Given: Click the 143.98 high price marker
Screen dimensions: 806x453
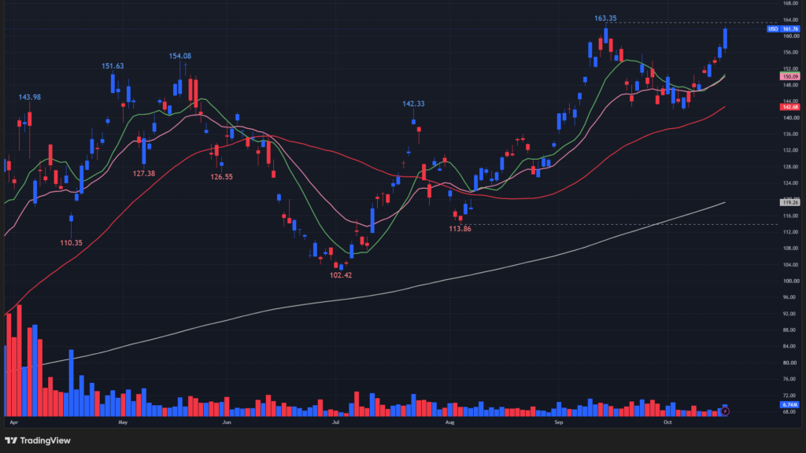Looking at the screenshot, I should pos(30,97).
